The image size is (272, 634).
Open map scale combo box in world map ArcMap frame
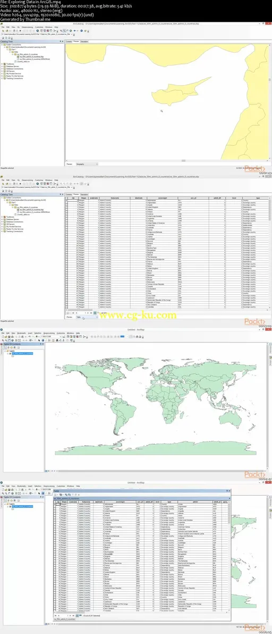[51, 337]
